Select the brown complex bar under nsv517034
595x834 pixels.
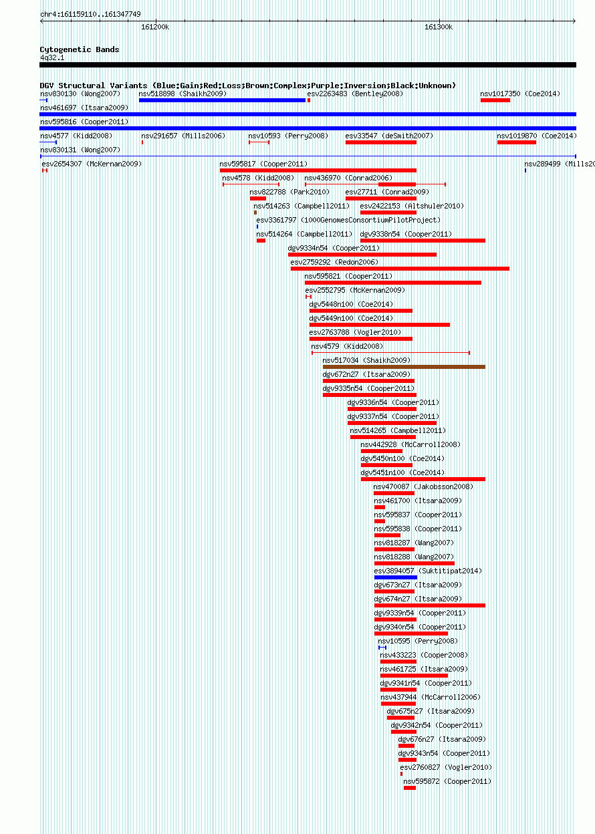point(404,367)
